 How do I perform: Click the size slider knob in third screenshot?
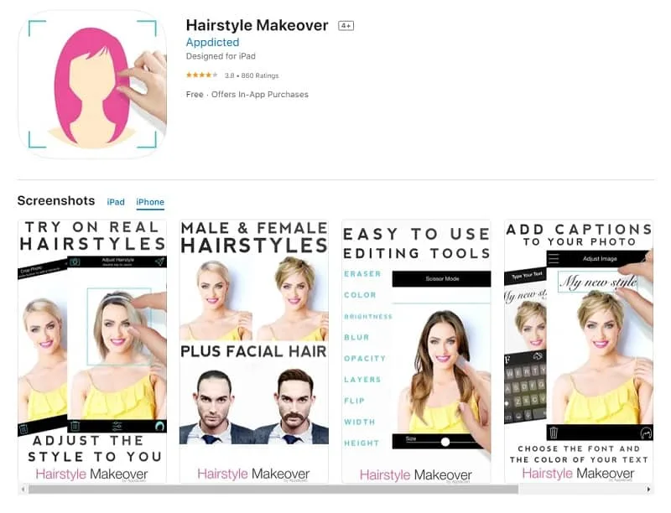tap(445, 442)
